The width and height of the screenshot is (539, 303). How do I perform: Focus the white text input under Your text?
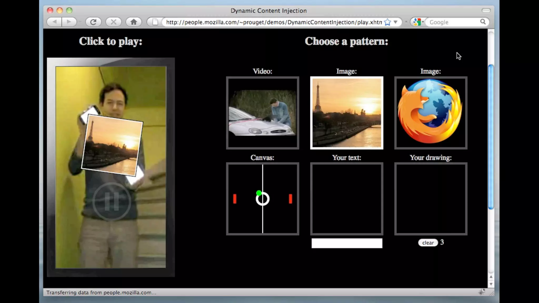pyautogui.click(x=347, y=243)
